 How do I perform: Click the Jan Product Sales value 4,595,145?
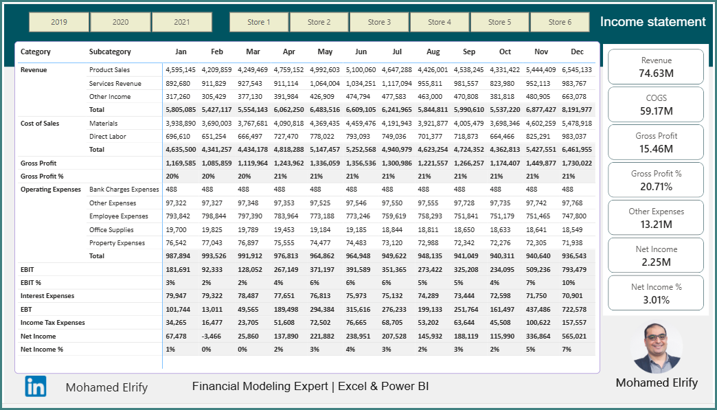point(181,70)
